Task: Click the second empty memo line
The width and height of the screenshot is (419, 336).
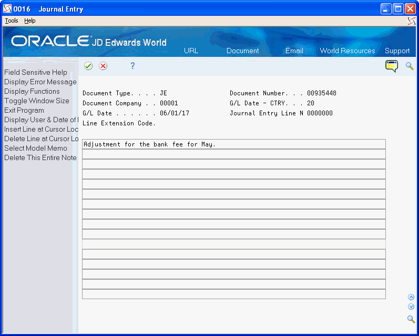Action: (234, 164)
